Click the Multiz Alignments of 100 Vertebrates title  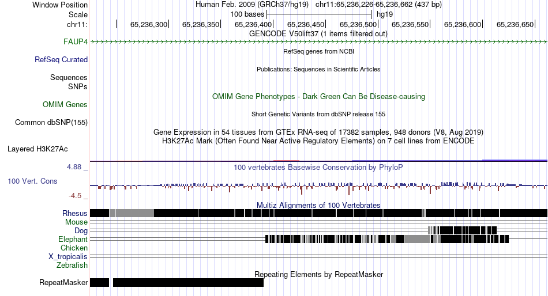point(318,205)
